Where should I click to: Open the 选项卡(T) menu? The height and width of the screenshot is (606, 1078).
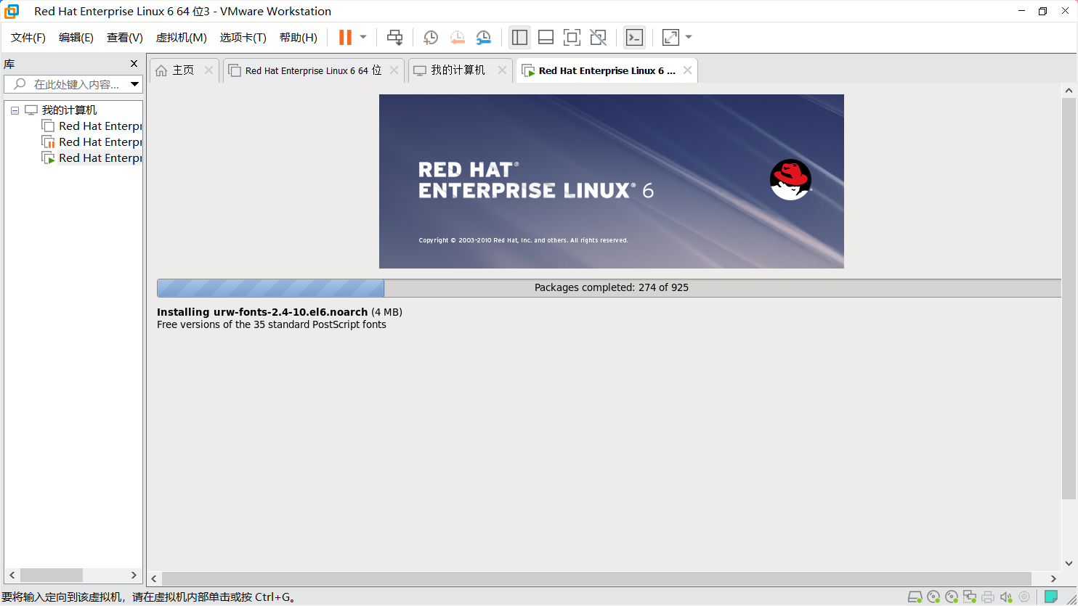coord(243,38)
